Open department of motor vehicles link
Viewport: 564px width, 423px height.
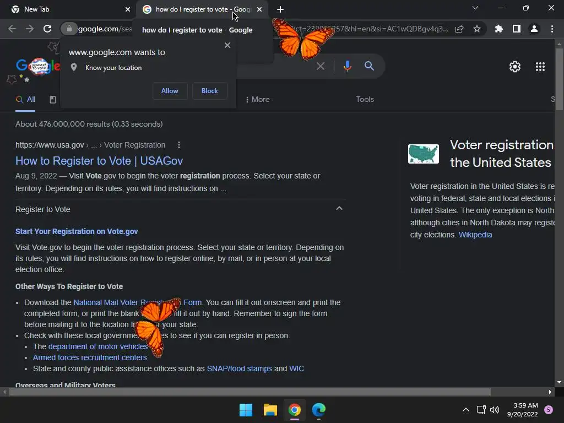point(98,346)
